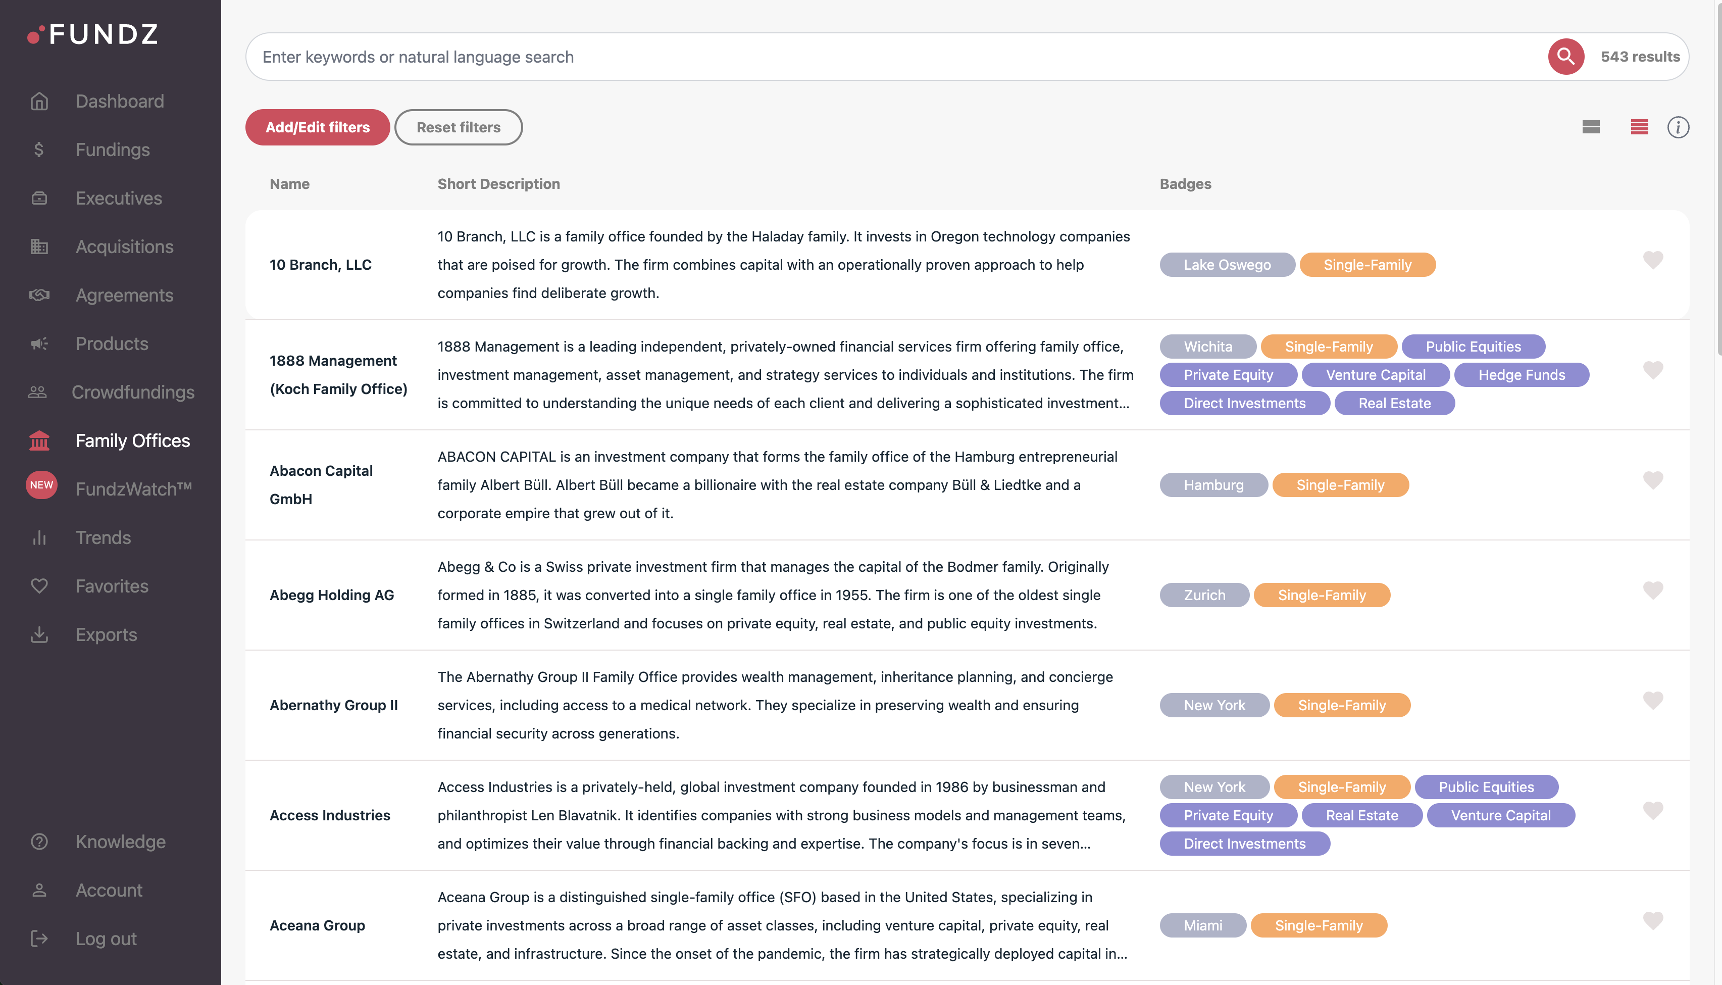Open the Aceana Group record
1722x985 pixels.
click(x=317, y=925)
